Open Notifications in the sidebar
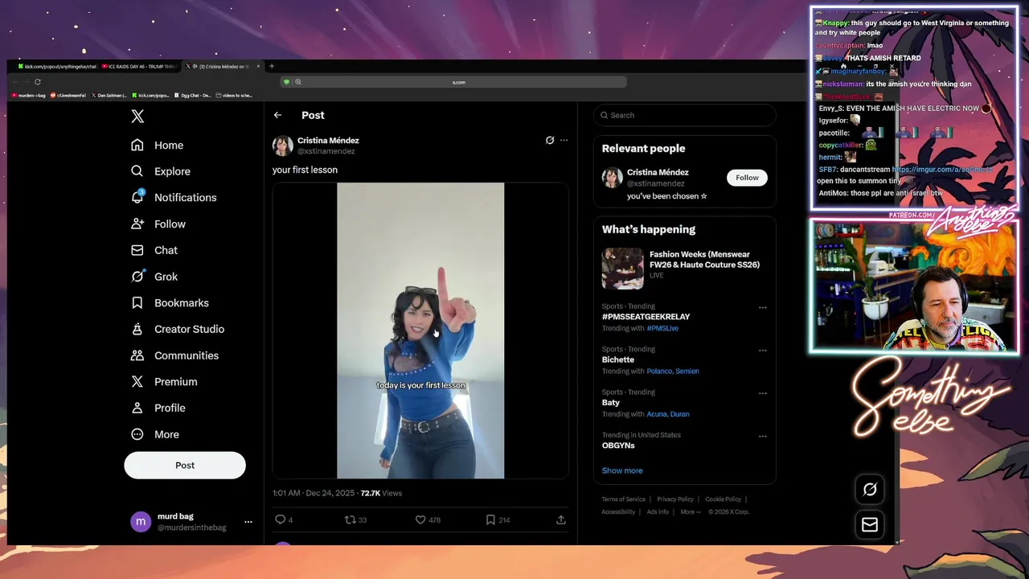 tap(174, 197)
